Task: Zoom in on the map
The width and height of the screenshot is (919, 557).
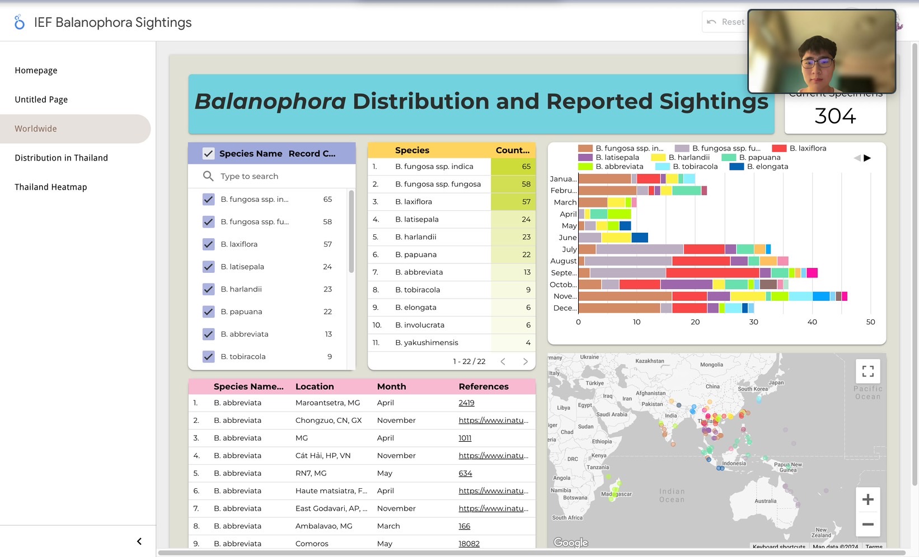Action: 868,499
